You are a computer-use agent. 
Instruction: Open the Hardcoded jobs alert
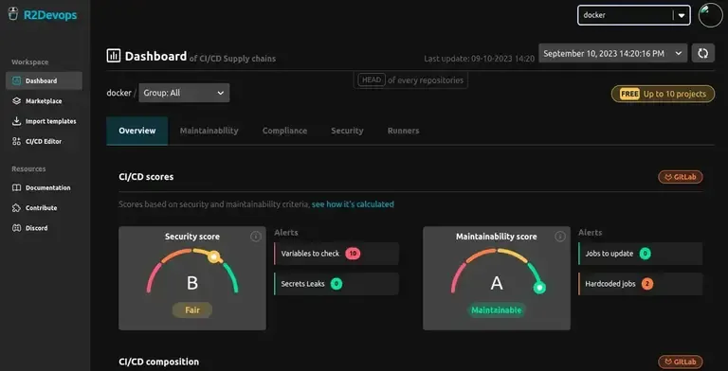pyautogui.click(x=641, y=284)
